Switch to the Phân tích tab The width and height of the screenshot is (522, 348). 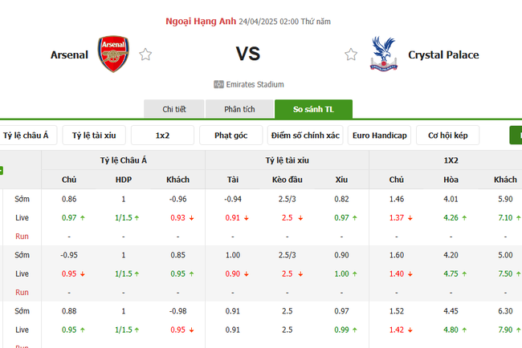pos(239,110)
